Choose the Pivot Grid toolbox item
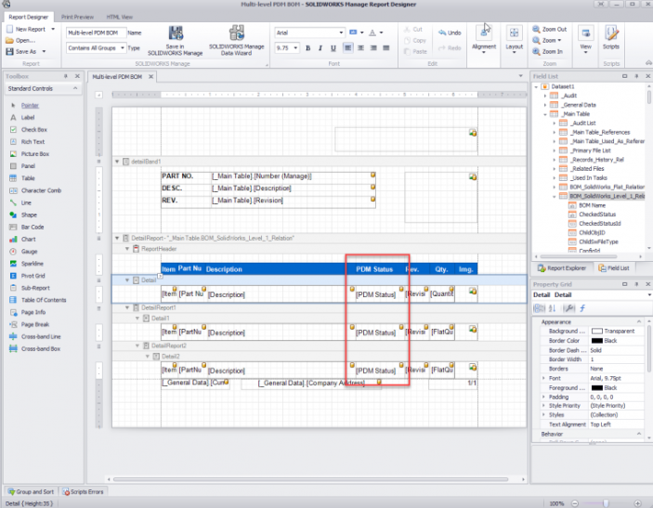 pyautogui.click(x=35, y=276)
